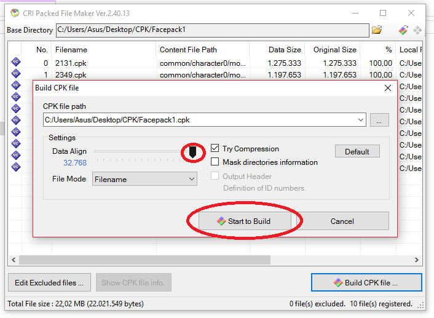Expand the CPK file path dropdown arrow
Viewport: 434px width, 318px height.
[x=361, y=120]
